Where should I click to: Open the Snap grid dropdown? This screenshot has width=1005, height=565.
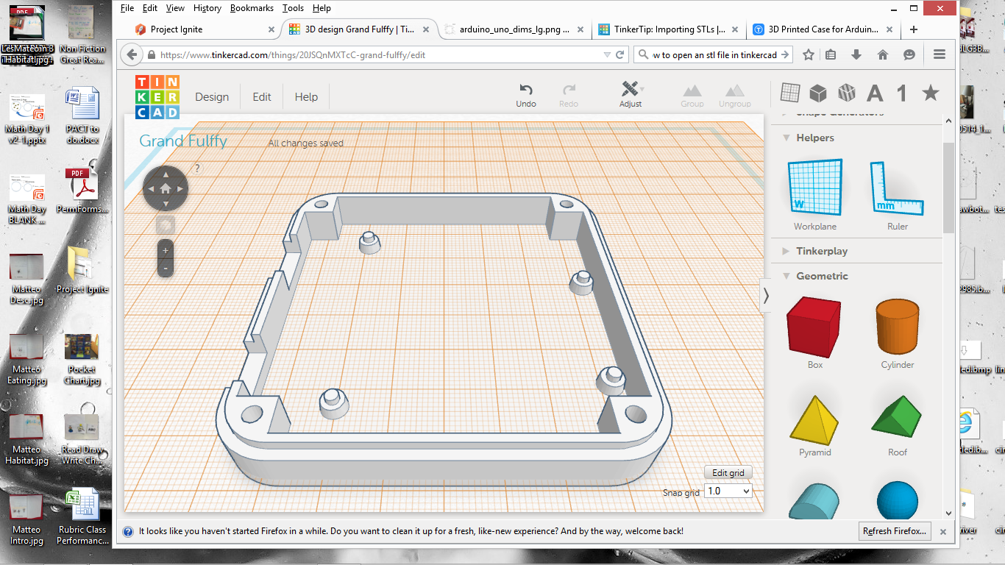pyautogui.click(x=728, y=491)
